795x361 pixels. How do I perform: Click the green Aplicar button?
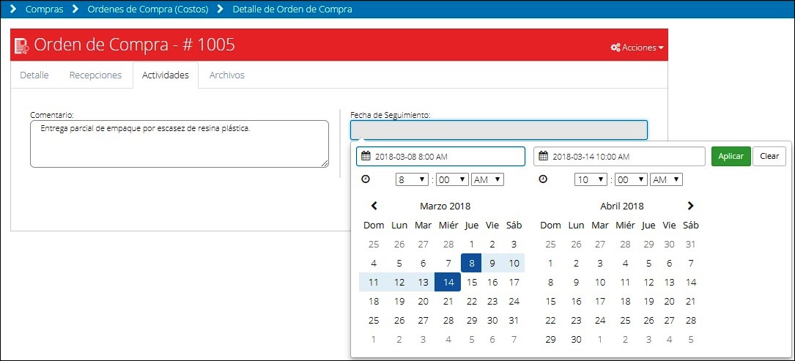pos(731,156)
